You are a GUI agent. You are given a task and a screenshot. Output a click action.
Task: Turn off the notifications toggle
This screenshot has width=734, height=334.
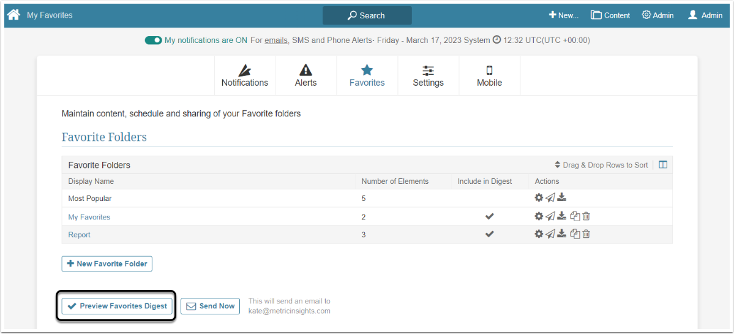[x=153, y=40]
